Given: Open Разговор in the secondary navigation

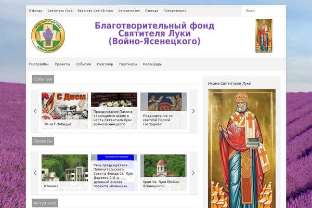Looking at the screenshot, I should (105, 64).
